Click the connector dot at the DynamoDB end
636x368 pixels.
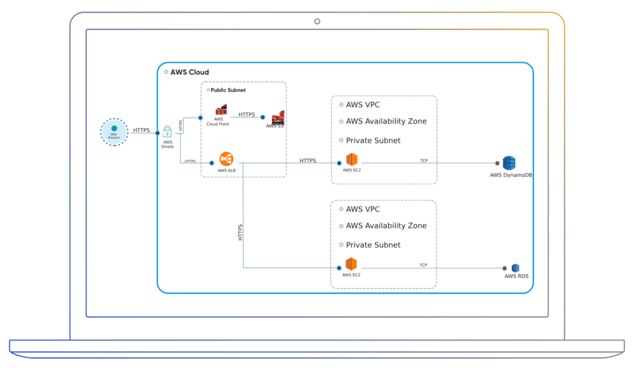pos(497,163)
